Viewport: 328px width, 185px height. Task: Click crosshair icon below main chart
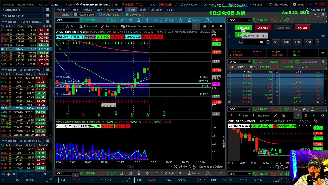coord(190,166)
